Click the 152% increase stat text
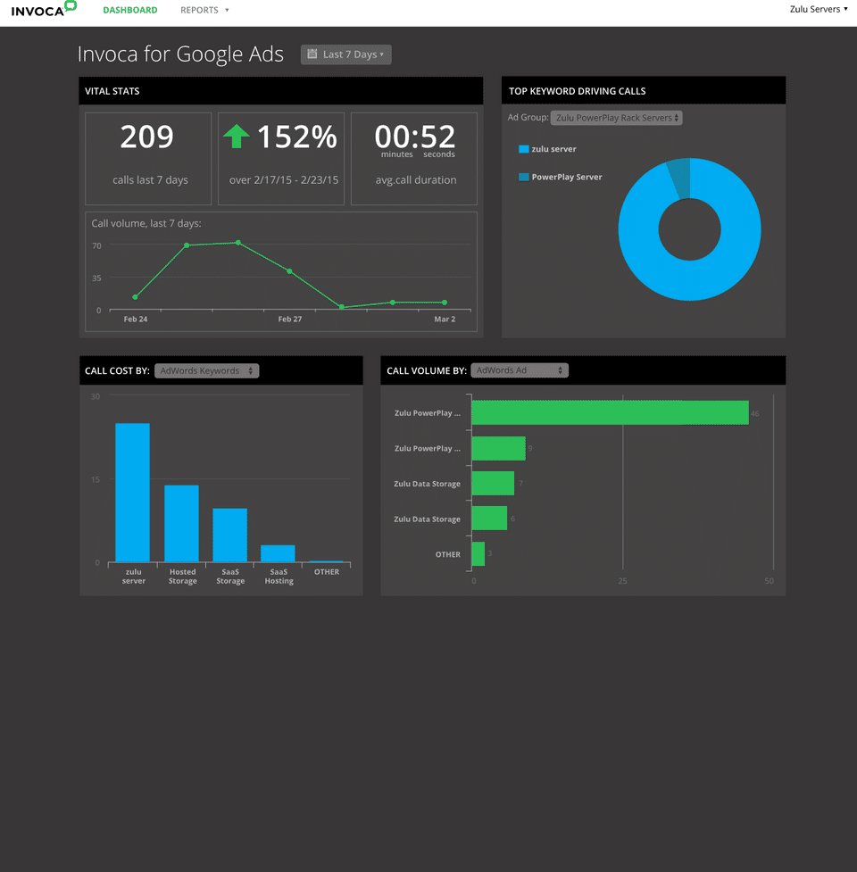Viewport: 857px width, 872px height. (x=297, y=137)
